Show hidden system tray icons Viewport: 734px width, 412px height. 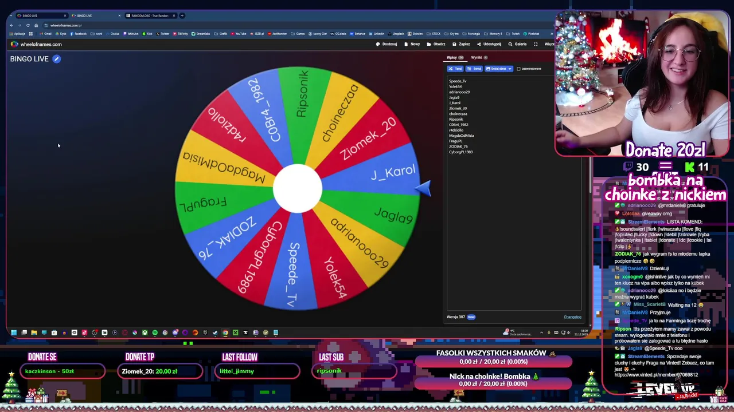(541, 332)
